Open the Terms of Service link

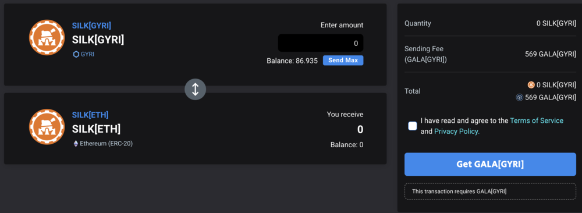pyautogui.click(x=537, y=120)
